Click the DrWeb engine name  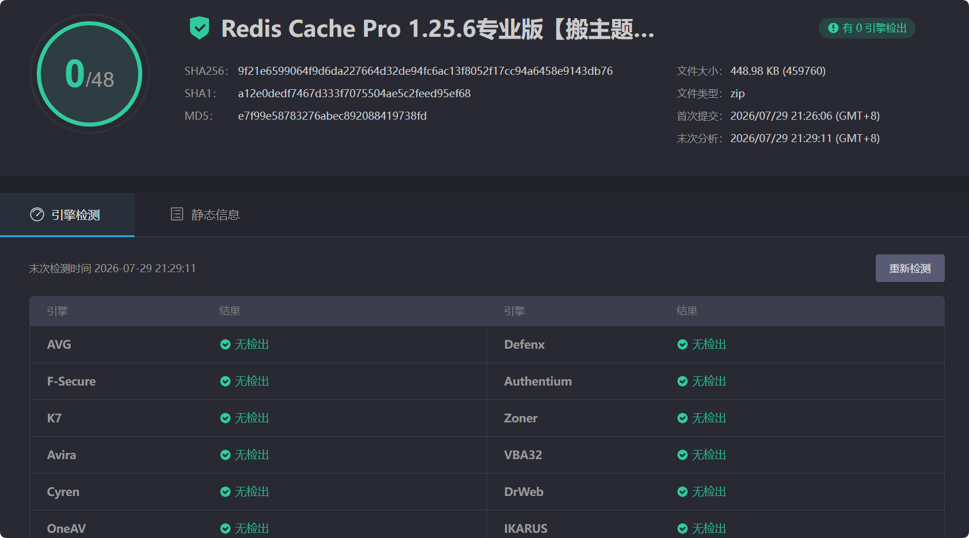[x=523, y=491]
